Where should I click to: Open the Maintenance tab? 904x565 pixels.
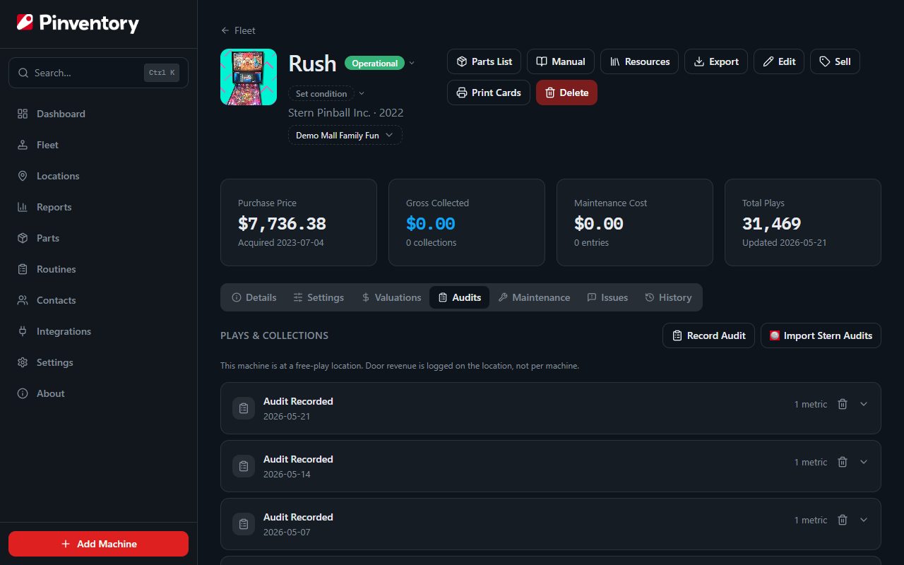[x=534, y=297]
